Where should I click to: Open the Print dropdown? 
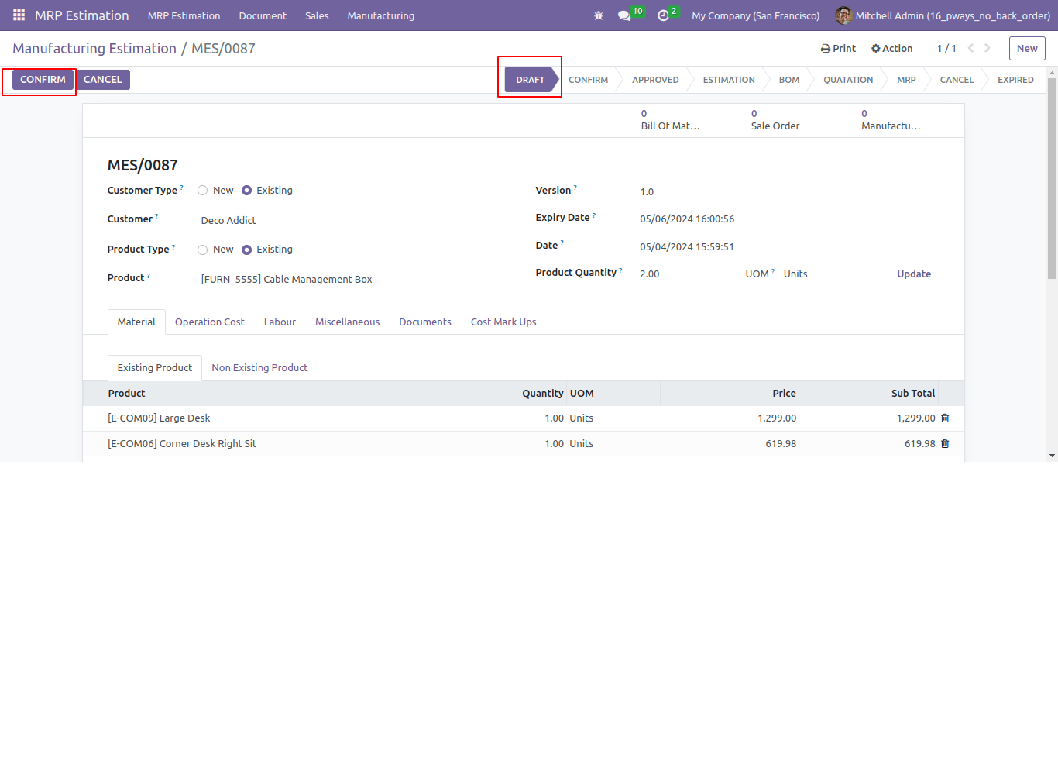[838, 48]
